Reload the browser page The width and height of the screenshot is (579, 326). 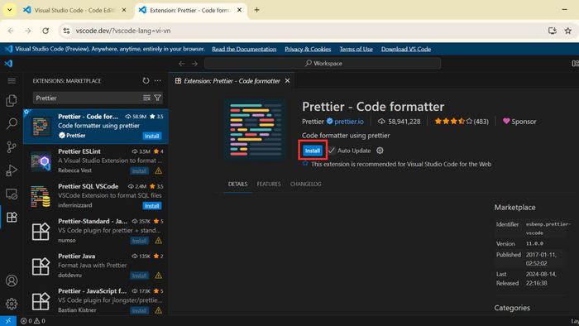point(45,31)
